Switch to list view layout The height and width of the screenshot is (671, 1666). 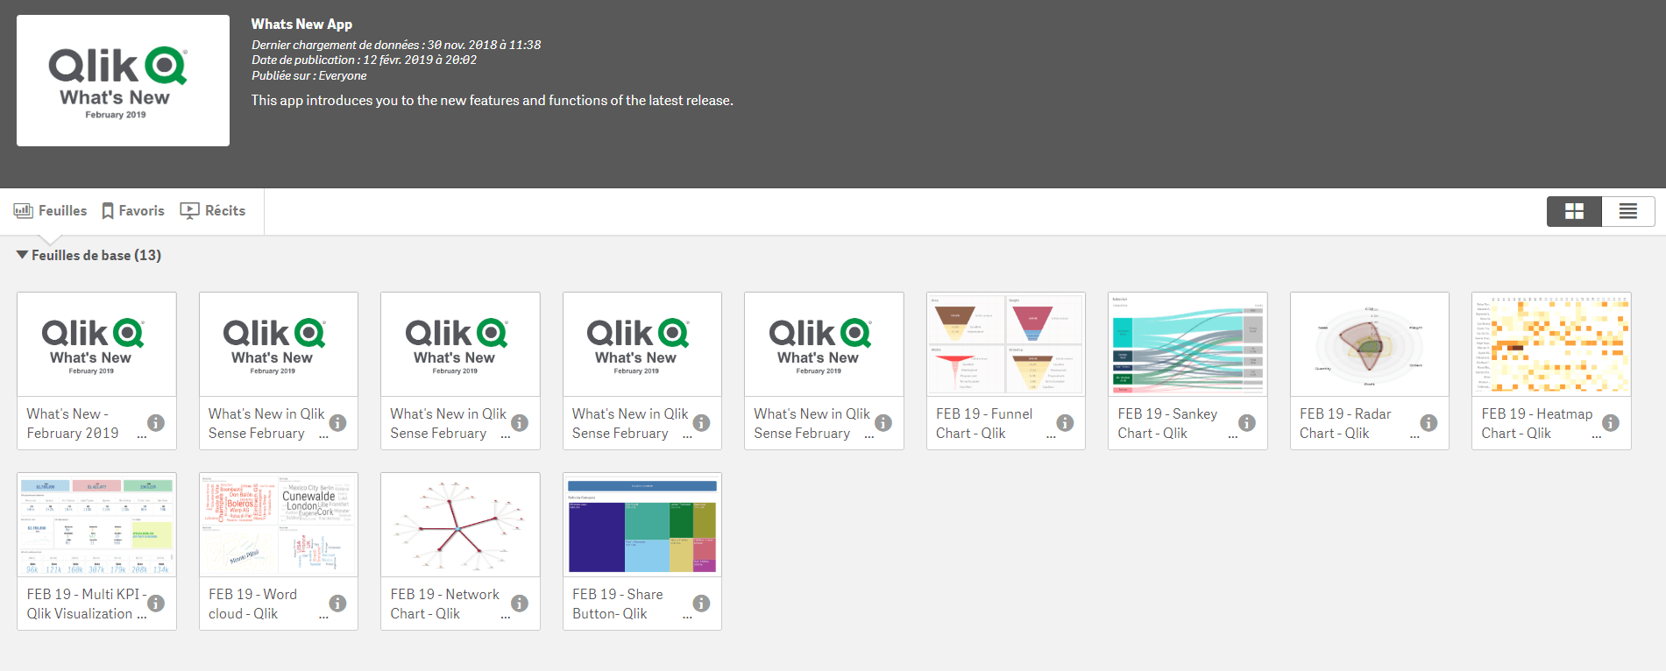click(x=1628, y=211)
